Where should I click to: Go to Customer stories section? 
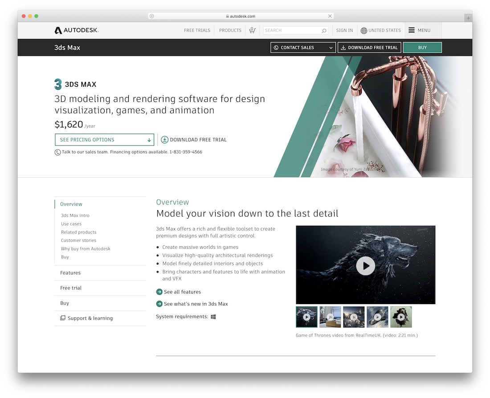[78, 240]
